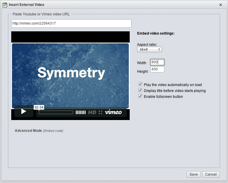Viewport: 228px width, 183px height.
Task: Click the Symmetry video thumbnail
Action: (70, 75)
